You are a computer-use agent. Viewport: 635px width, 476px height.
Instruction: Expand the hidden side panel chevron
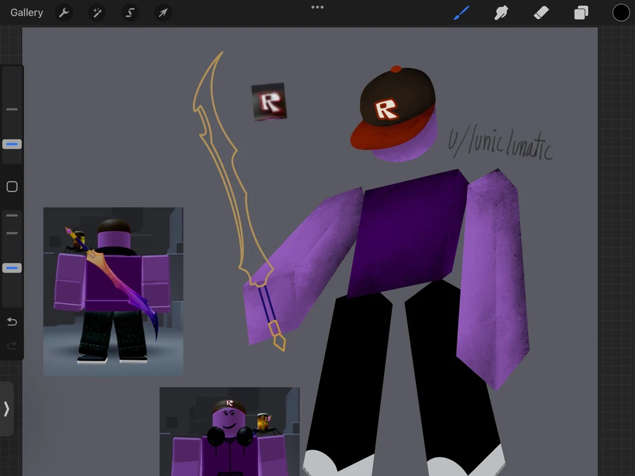6,408
